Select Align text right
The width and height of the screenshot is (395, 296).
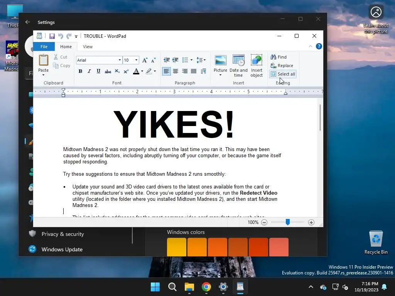point(185,71)
